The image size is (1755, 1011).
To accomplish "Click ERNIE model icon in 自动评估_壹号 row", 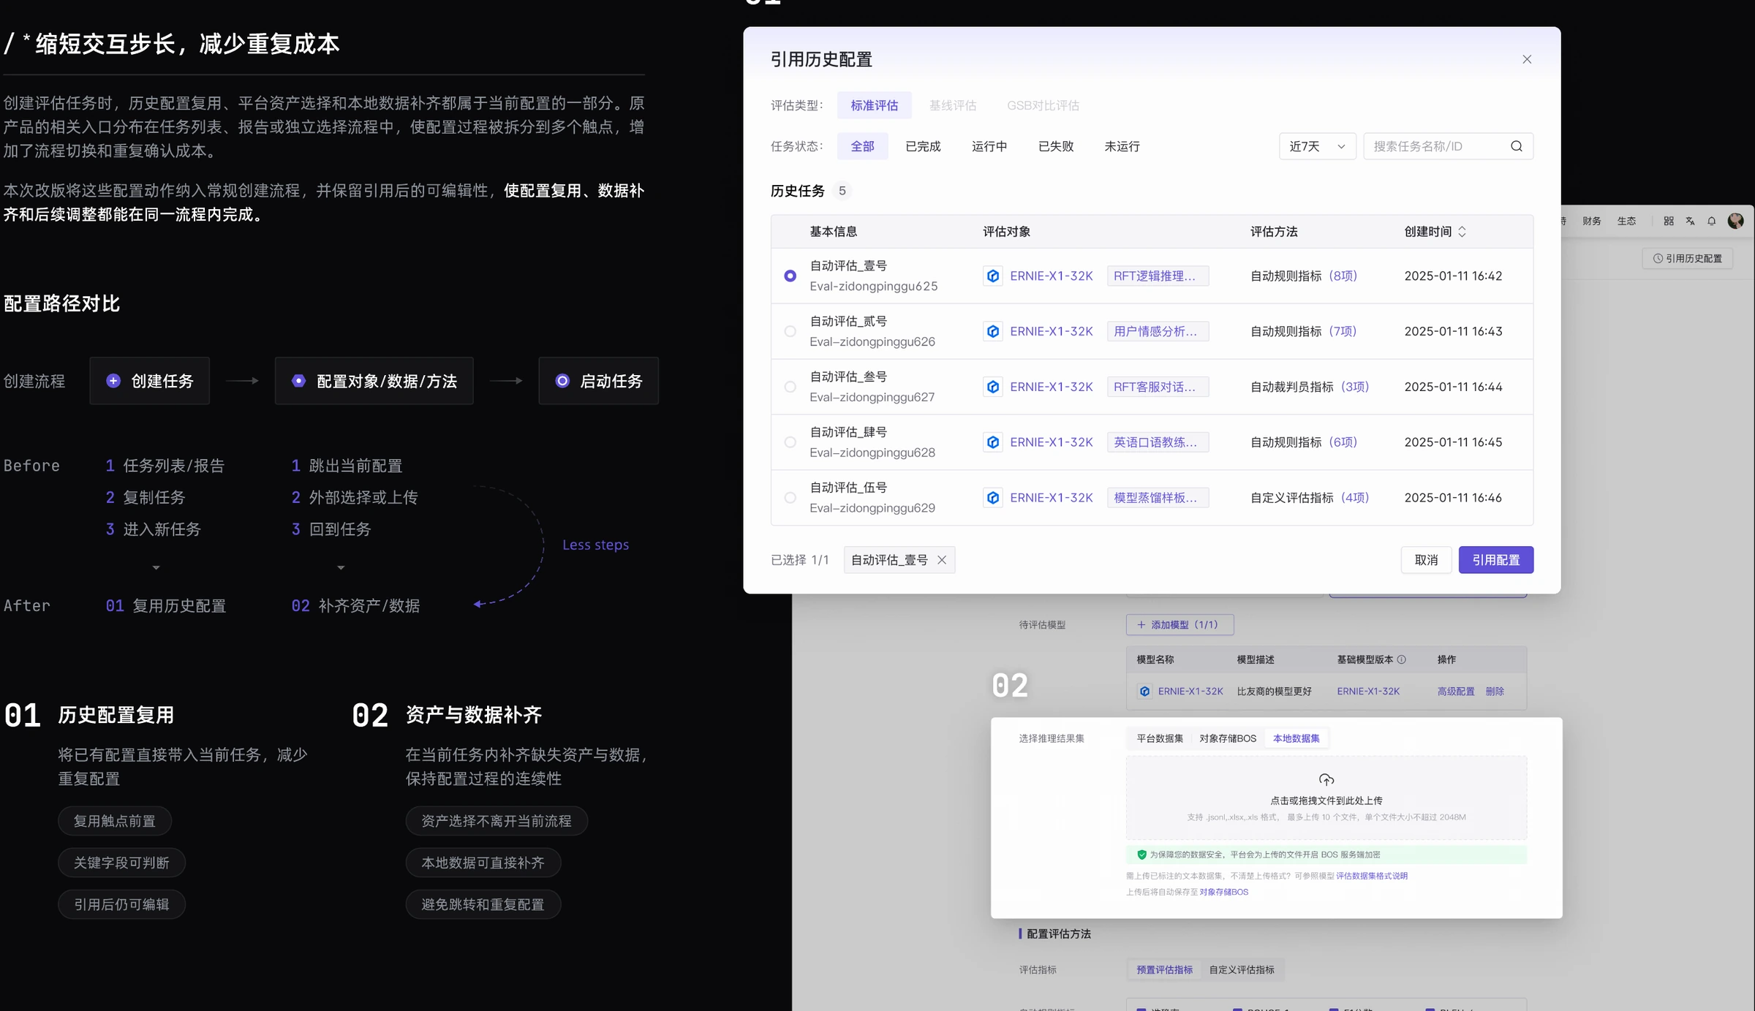I will [x=993, y=276].
